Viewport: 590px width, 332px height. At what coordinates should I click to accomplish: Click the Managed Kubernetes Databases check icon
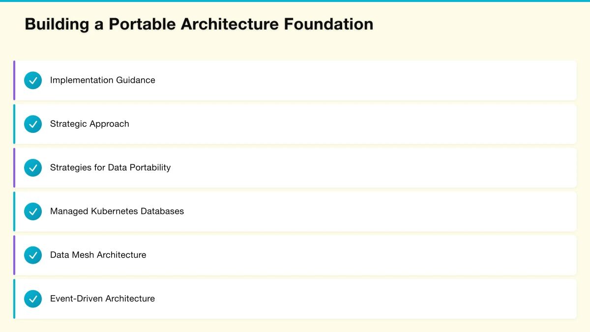[x=33, y=211]
